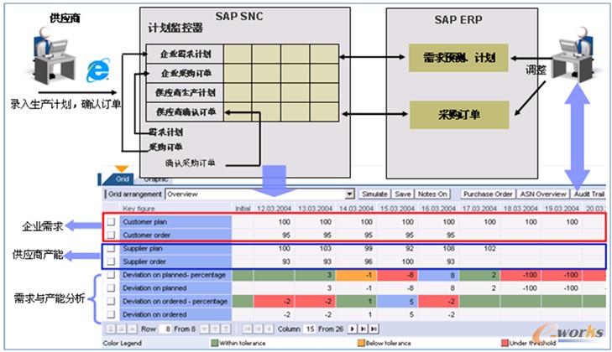The height and width of the screenshot is (352, 612).
Task: Open the Grid arrangement Overview dropdown
Action: point(349,193)
